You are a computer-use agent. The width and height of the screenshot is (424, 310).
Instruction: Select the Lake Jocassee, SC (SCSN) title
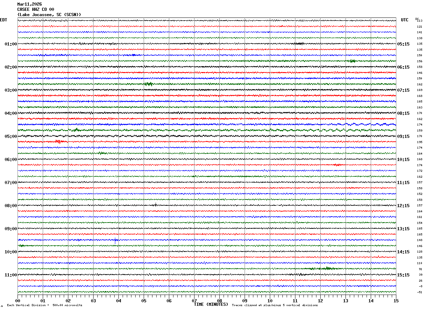49,15
